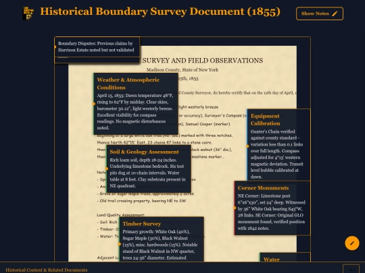The image size is (365, 273).
Task: Click the marker dot on Boundary Disputes note
Action: point(55,47)
